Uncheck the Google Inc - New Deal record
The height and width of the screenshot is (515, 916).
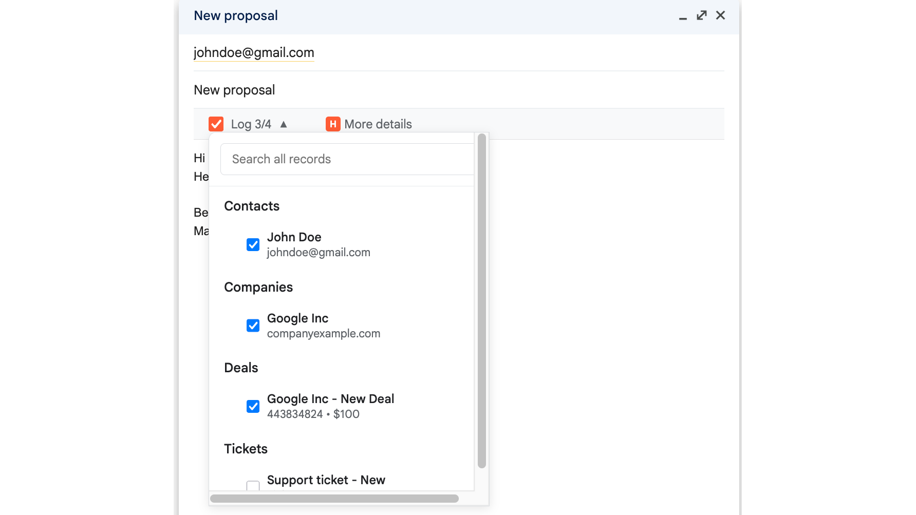[x=253, y=406]
